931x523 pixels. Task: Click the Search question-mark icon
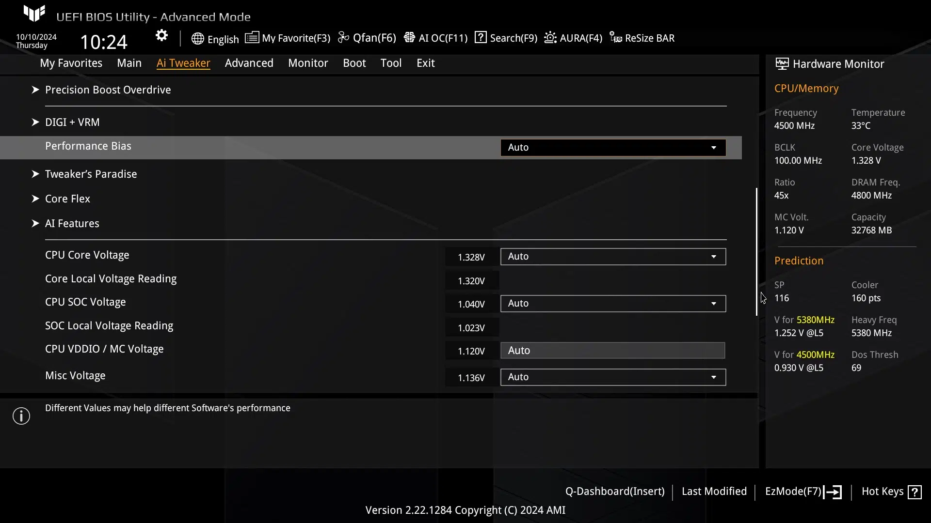click(x=481, y=37)
